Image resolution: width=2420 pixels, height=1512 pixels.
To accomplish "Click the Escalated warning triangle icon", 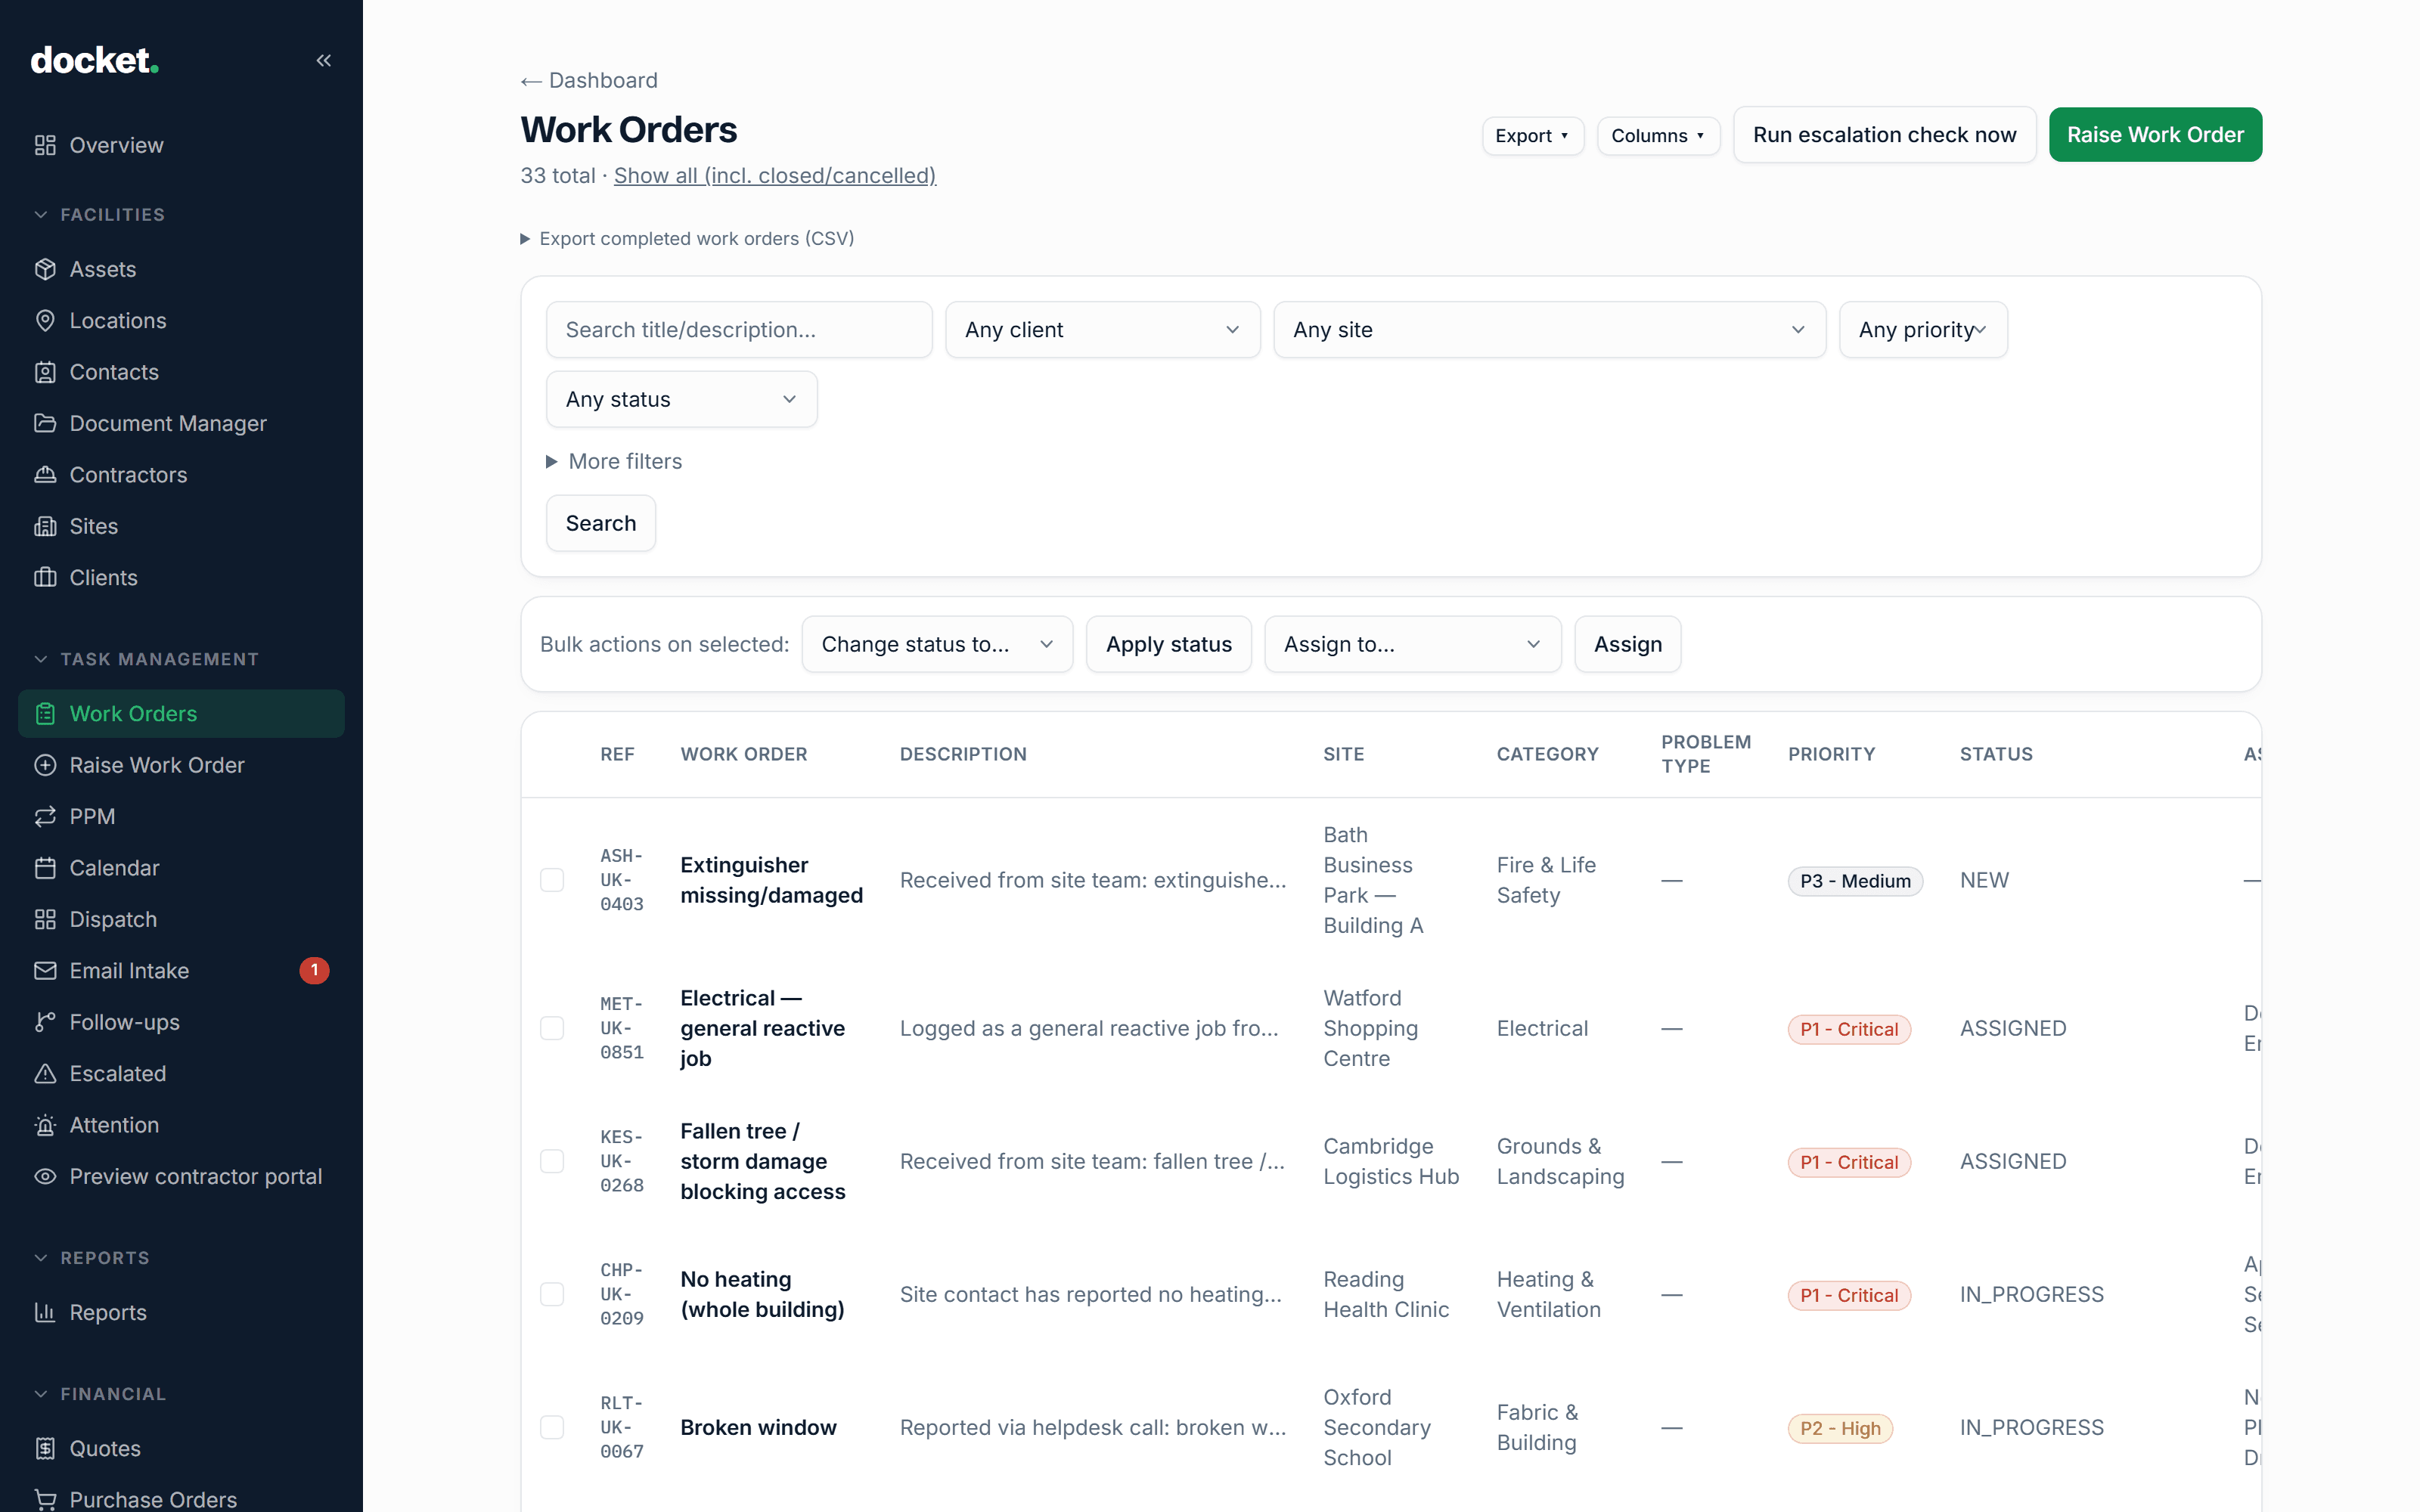I will [x=45, y=1074].
